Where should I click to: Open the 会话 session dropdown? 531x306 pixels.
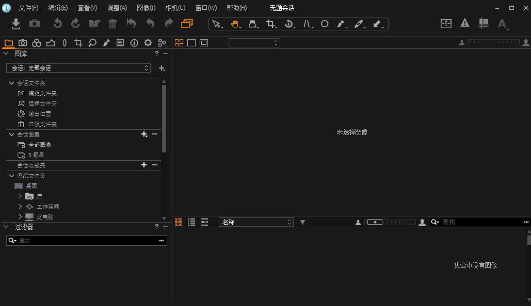click(x=78, y=68)
